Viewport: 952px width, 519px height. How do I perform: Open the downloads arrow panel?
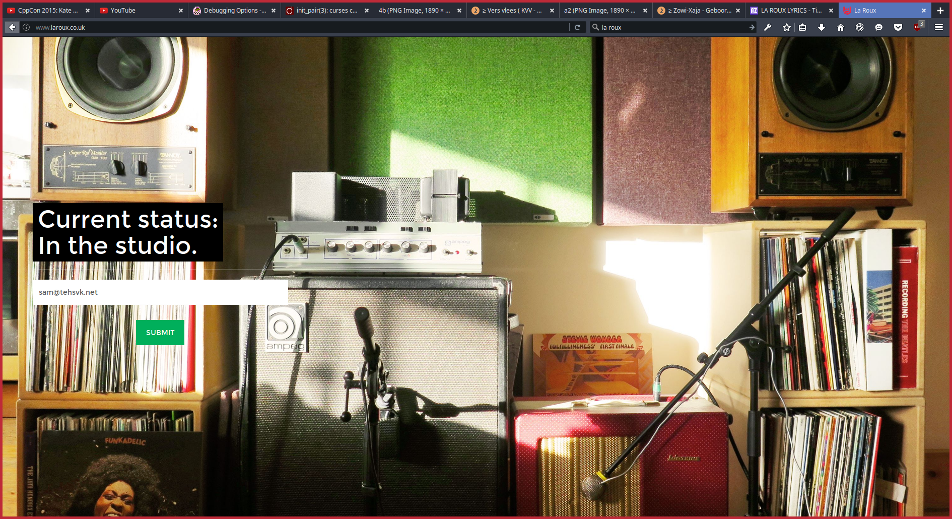point(822,27)
